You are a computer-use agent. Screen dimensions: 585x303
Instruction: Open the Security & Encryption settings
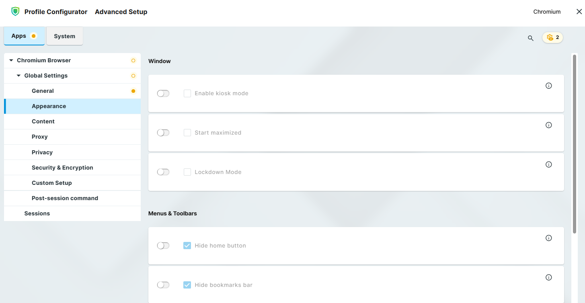(x=62, y=168)
